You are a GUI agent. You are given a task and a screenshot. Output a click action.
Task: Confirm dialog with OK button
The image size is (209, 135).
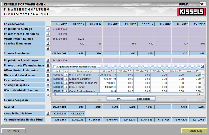point(118,99)
